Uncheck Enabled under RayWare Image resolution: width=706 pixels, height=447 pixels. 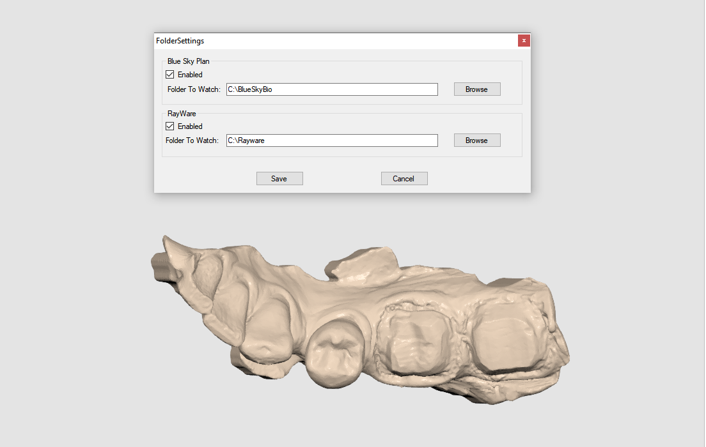tap(169, 126)
